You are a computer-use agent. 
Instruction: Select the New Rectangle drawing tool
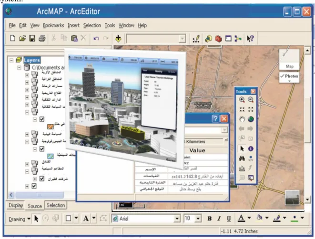click(x=68, y=219)
